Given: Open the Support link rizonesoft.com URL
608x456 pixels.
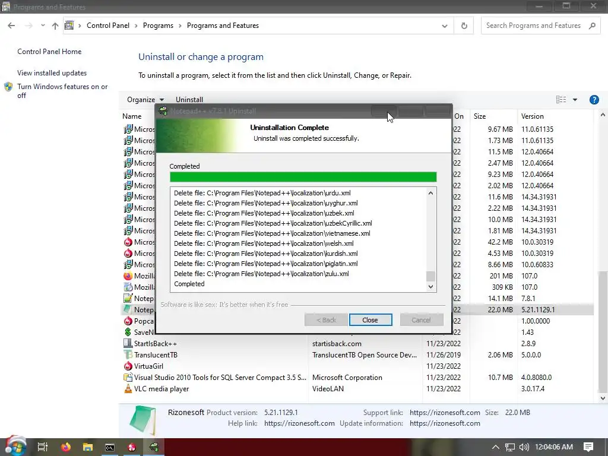Looking at the screenshot, I should pos(445,413).
